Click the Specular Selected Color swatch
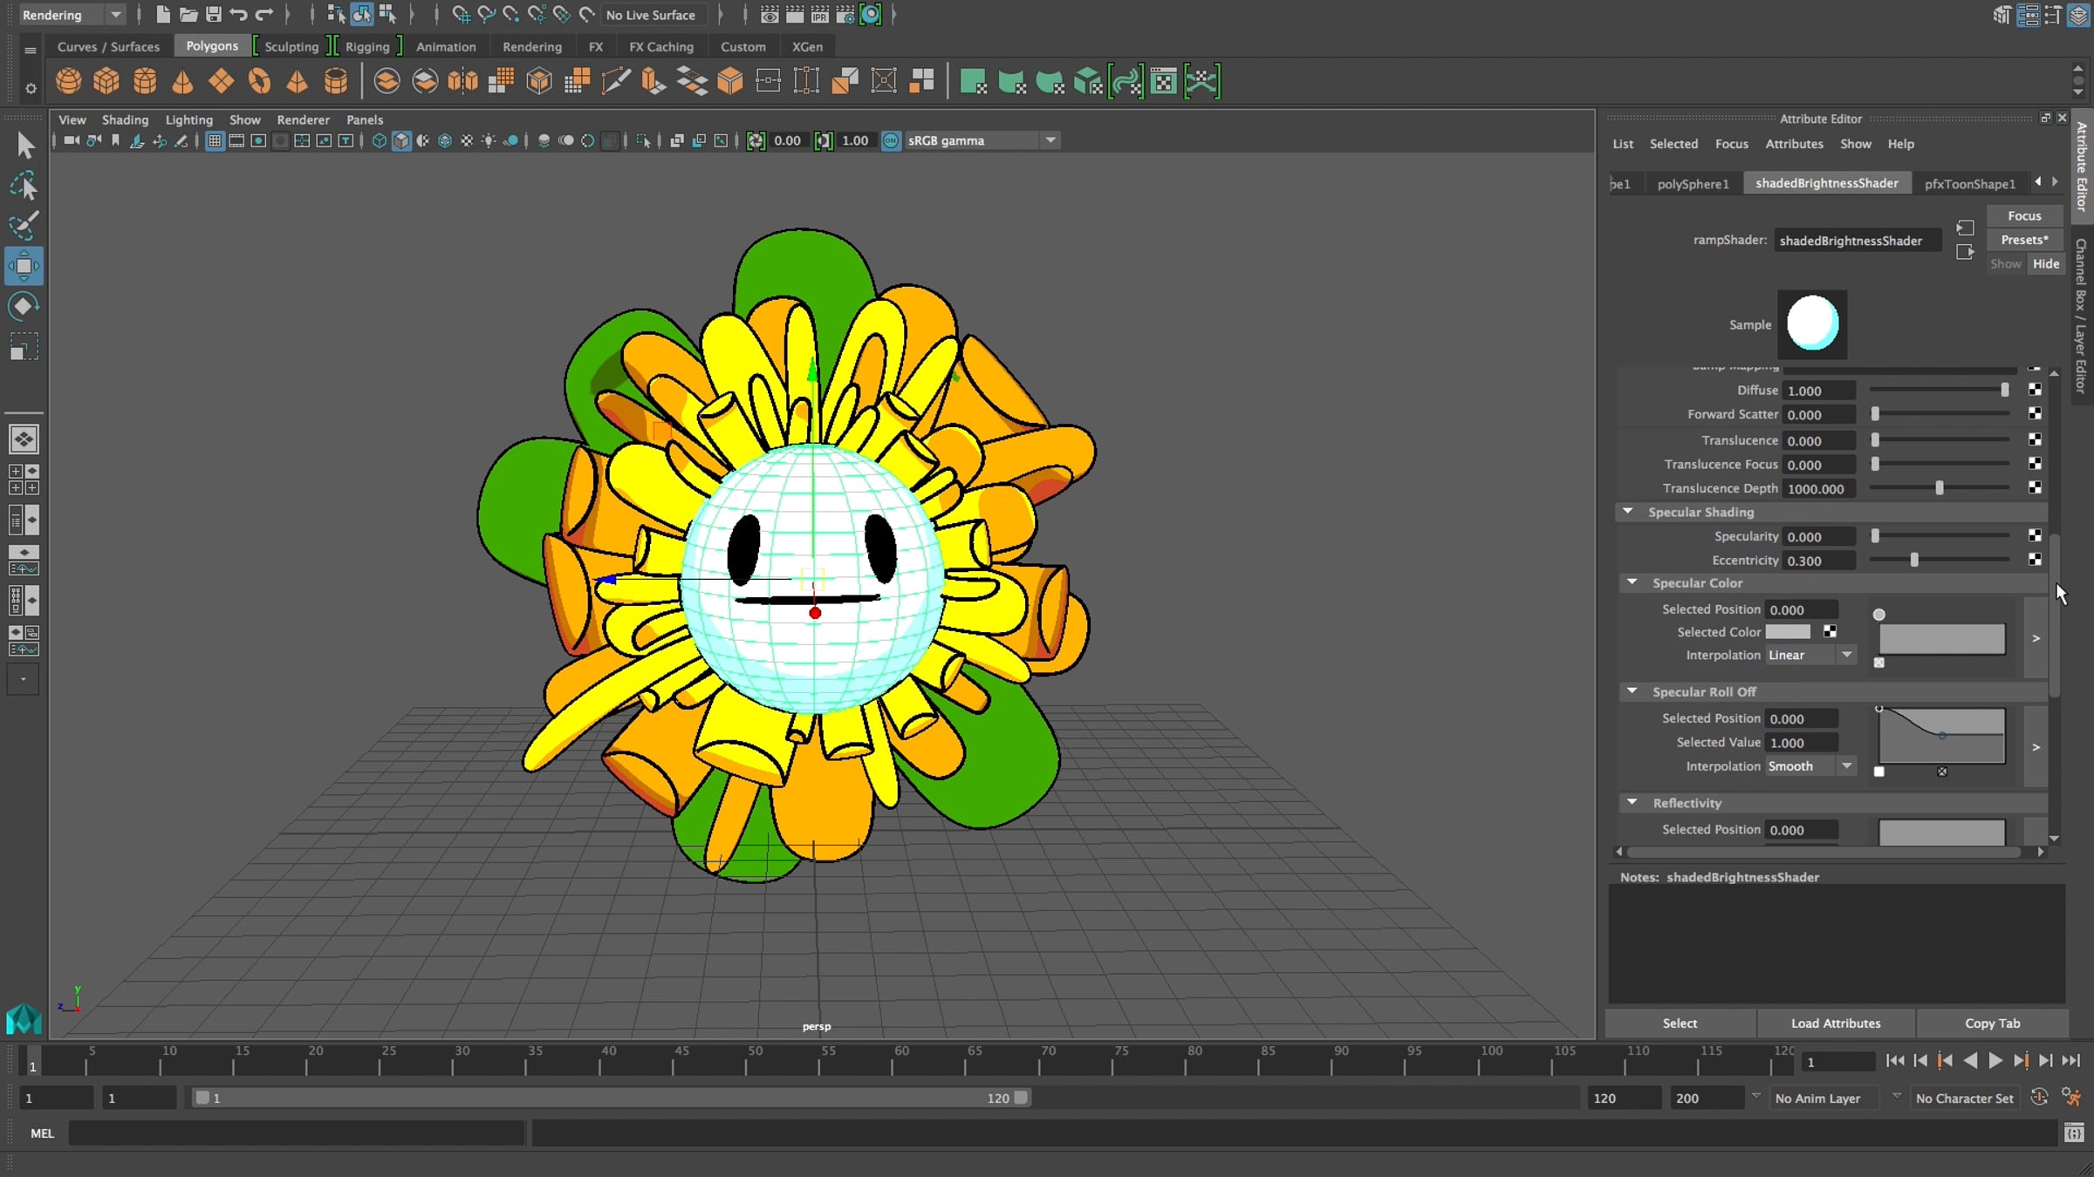 pos(1788,632)
